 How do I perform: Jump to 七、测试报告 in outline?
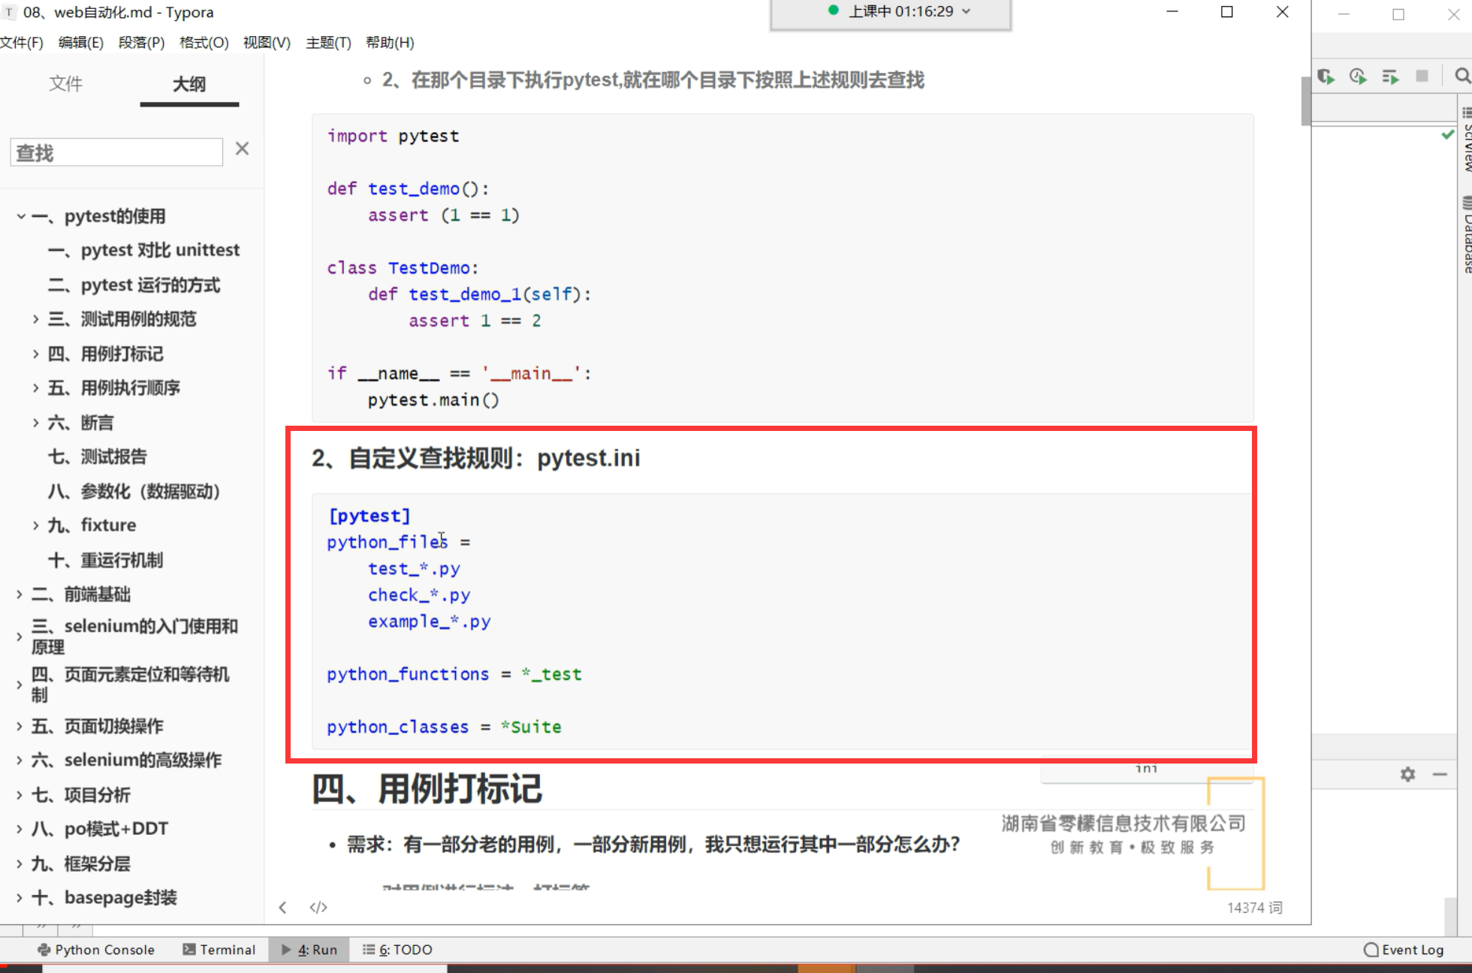click(x=98, y=456)
